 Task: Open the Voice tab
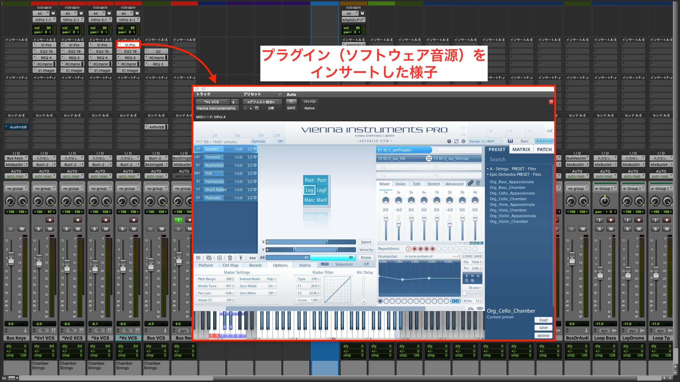(401, 184)
